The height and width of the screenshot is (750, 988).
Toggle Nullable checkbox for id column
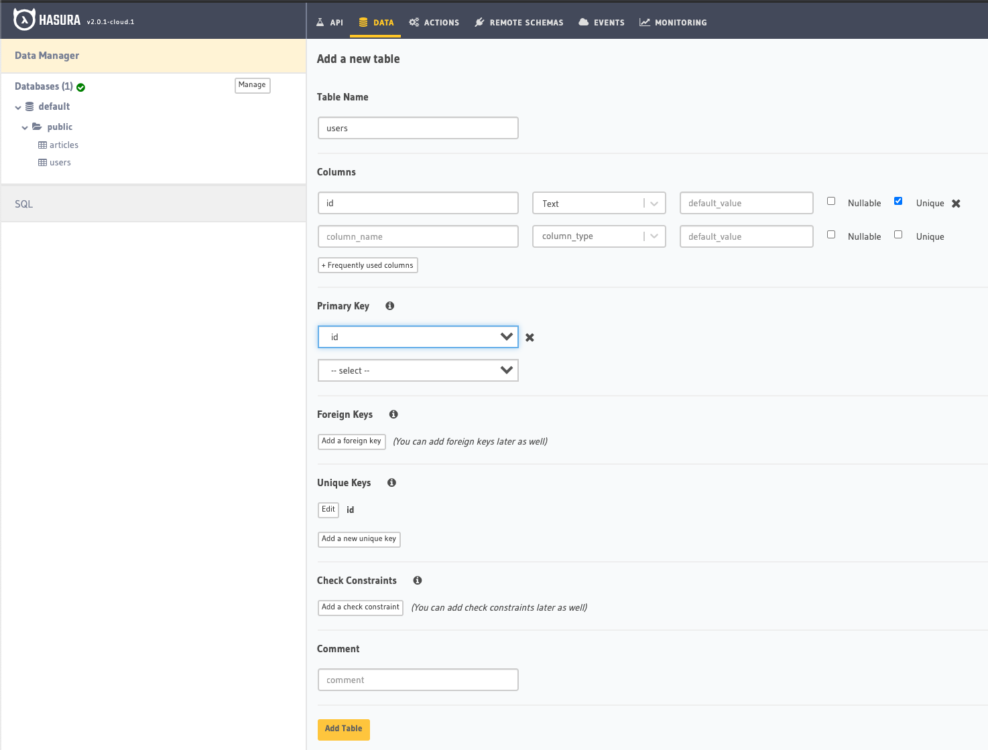pos(831,201)
